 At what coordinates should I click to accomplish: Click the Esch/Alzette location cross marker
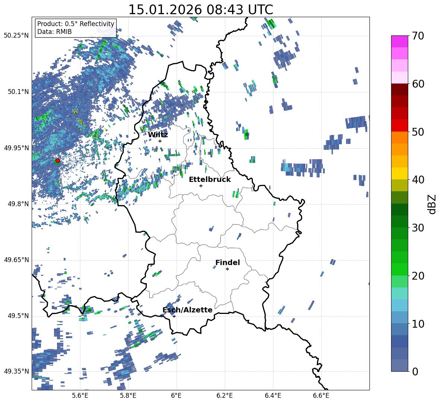174,316
